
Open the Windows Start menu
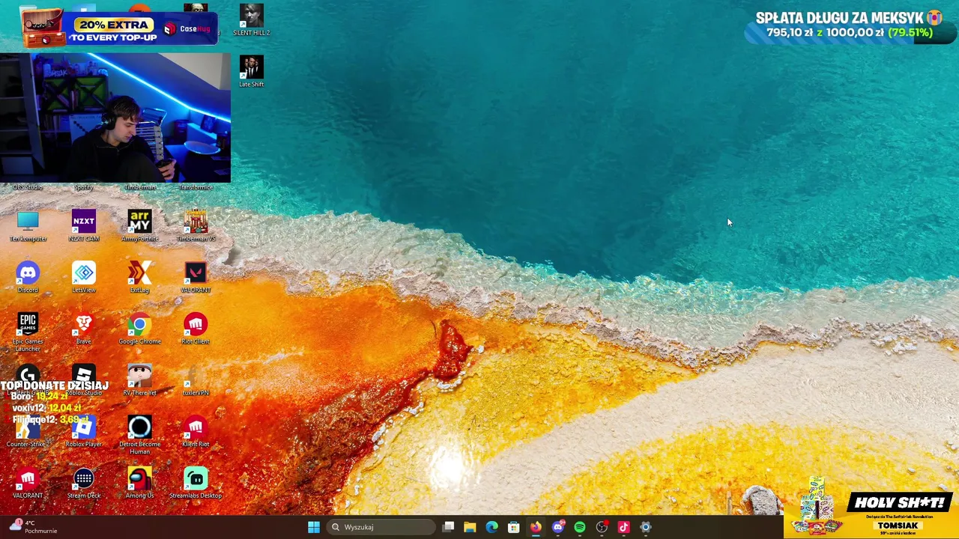[314, 527]
